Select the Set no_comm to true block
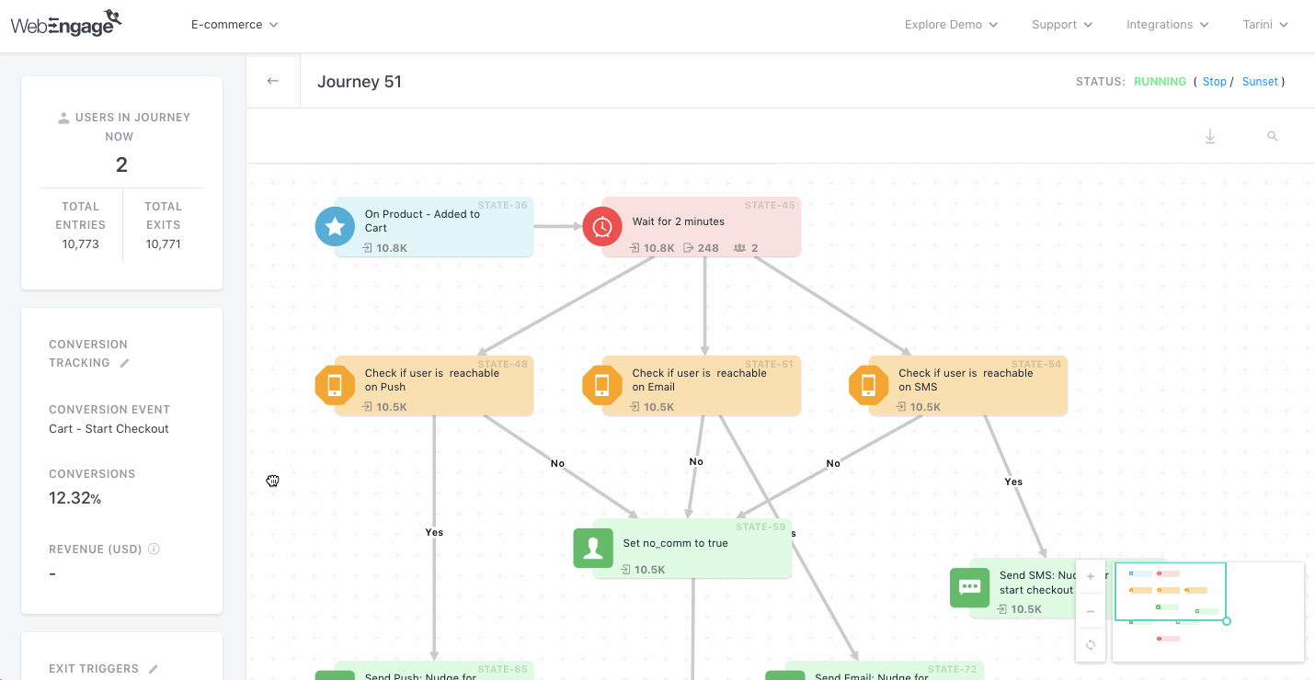This screenshot has height=680, width=1315. pyautogui.click(x=692, y=549)
